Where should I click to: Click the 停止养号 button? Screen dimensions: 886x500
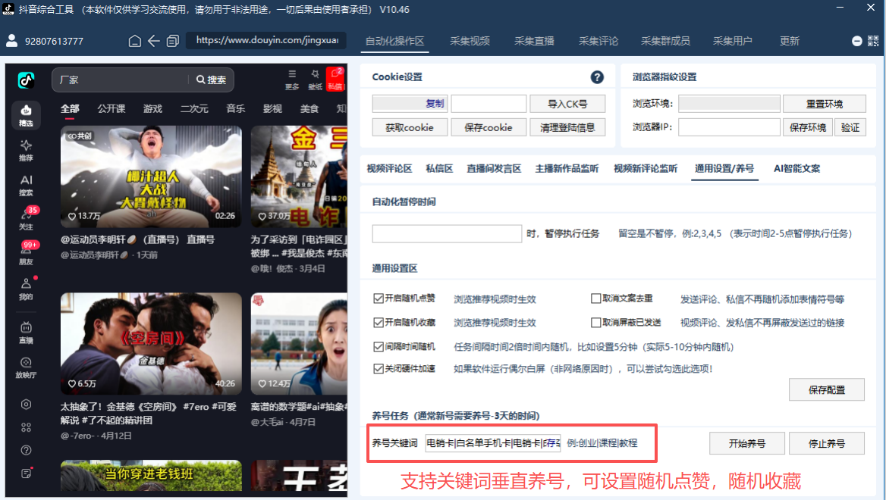(827, 444)
